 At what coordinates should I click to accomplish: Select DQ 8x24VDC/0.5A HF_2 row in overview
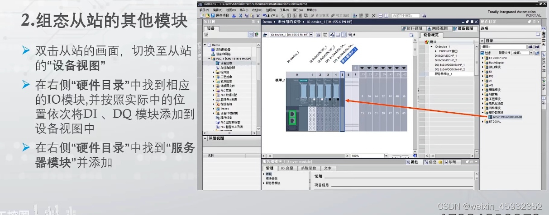pyautogui.click(x=450, y=69)
